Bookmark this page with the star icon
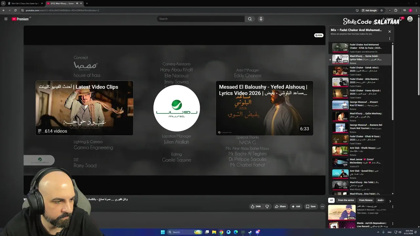 tap(382, 10)
